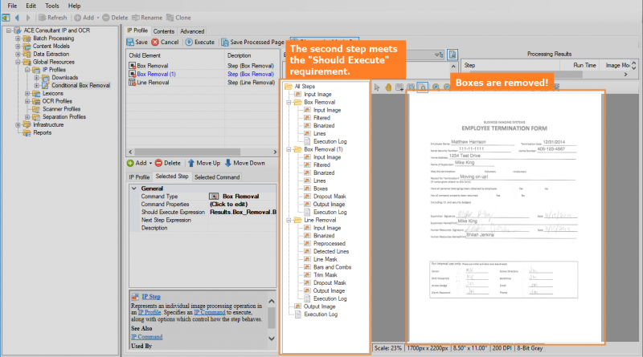Viewport: 643px width, 357px height.
Task: Switch to the Advanced tab
Action: pos(191,31)
